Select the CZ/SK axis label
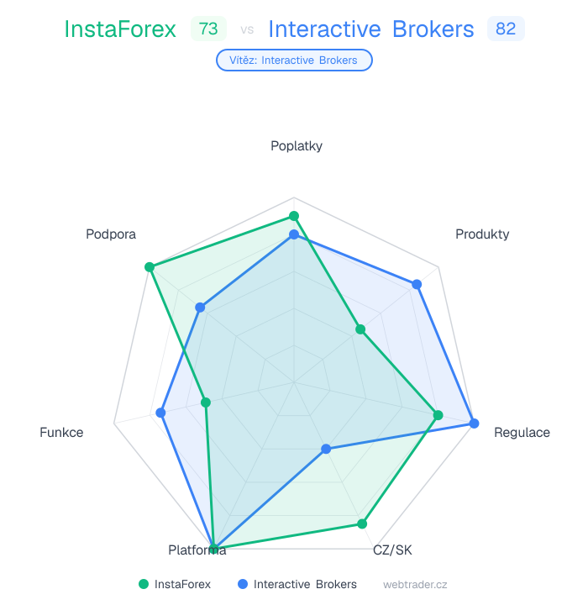The width and height of the screenshot is (588, 605). tap(392, 550)
